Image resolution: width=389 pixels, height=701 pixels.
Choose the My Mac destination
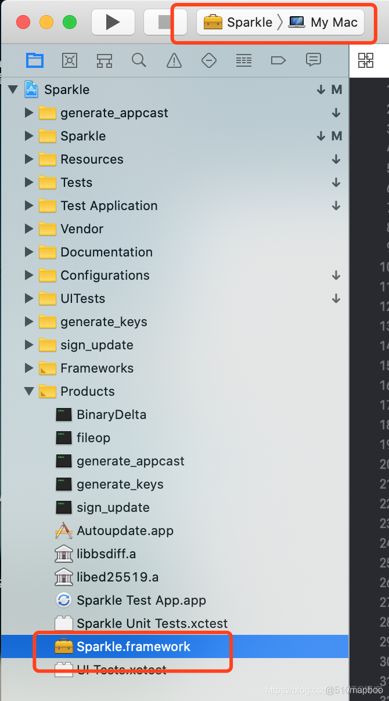(323, 23)
